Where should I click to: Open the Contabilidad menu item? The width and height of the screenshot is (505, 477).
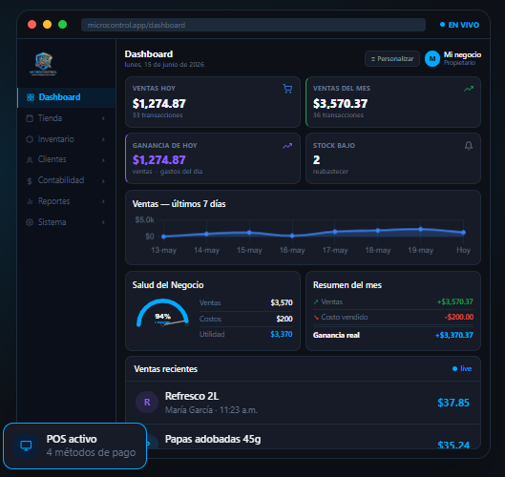[x=67, y=181]
